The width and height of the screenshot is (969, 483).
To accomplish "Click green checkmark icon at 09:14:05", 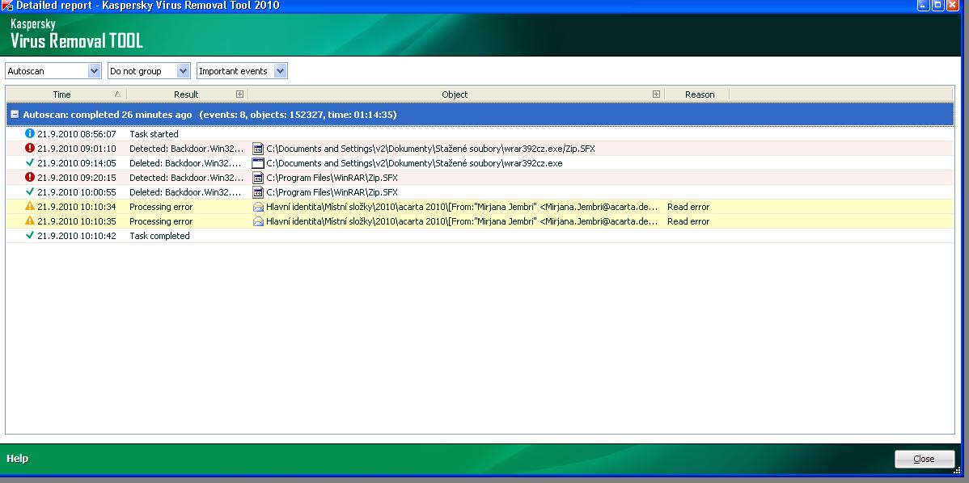I will [x=30, y=163].
